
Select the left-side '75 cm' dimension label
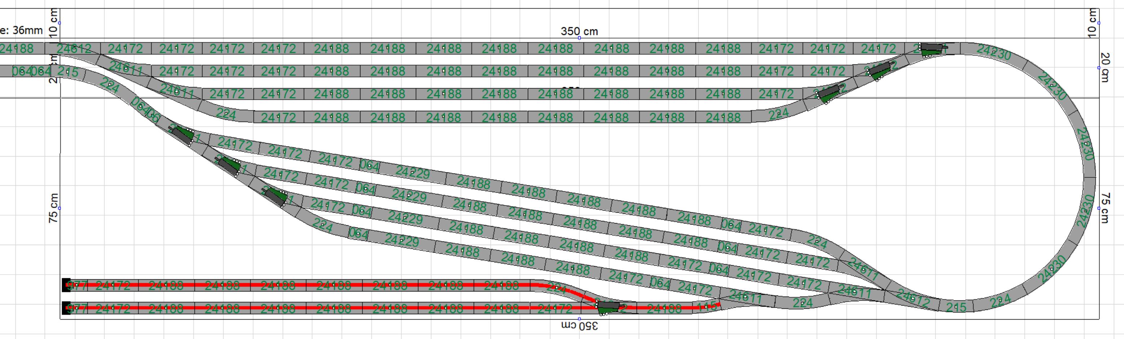pos(53,208)
